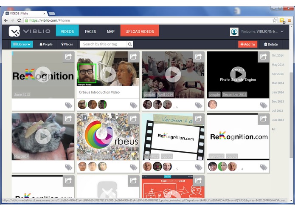The width and height of the screenshot is (295, 210).
Task: Click the December 2013 tag on video
Action: click(234, 94)
